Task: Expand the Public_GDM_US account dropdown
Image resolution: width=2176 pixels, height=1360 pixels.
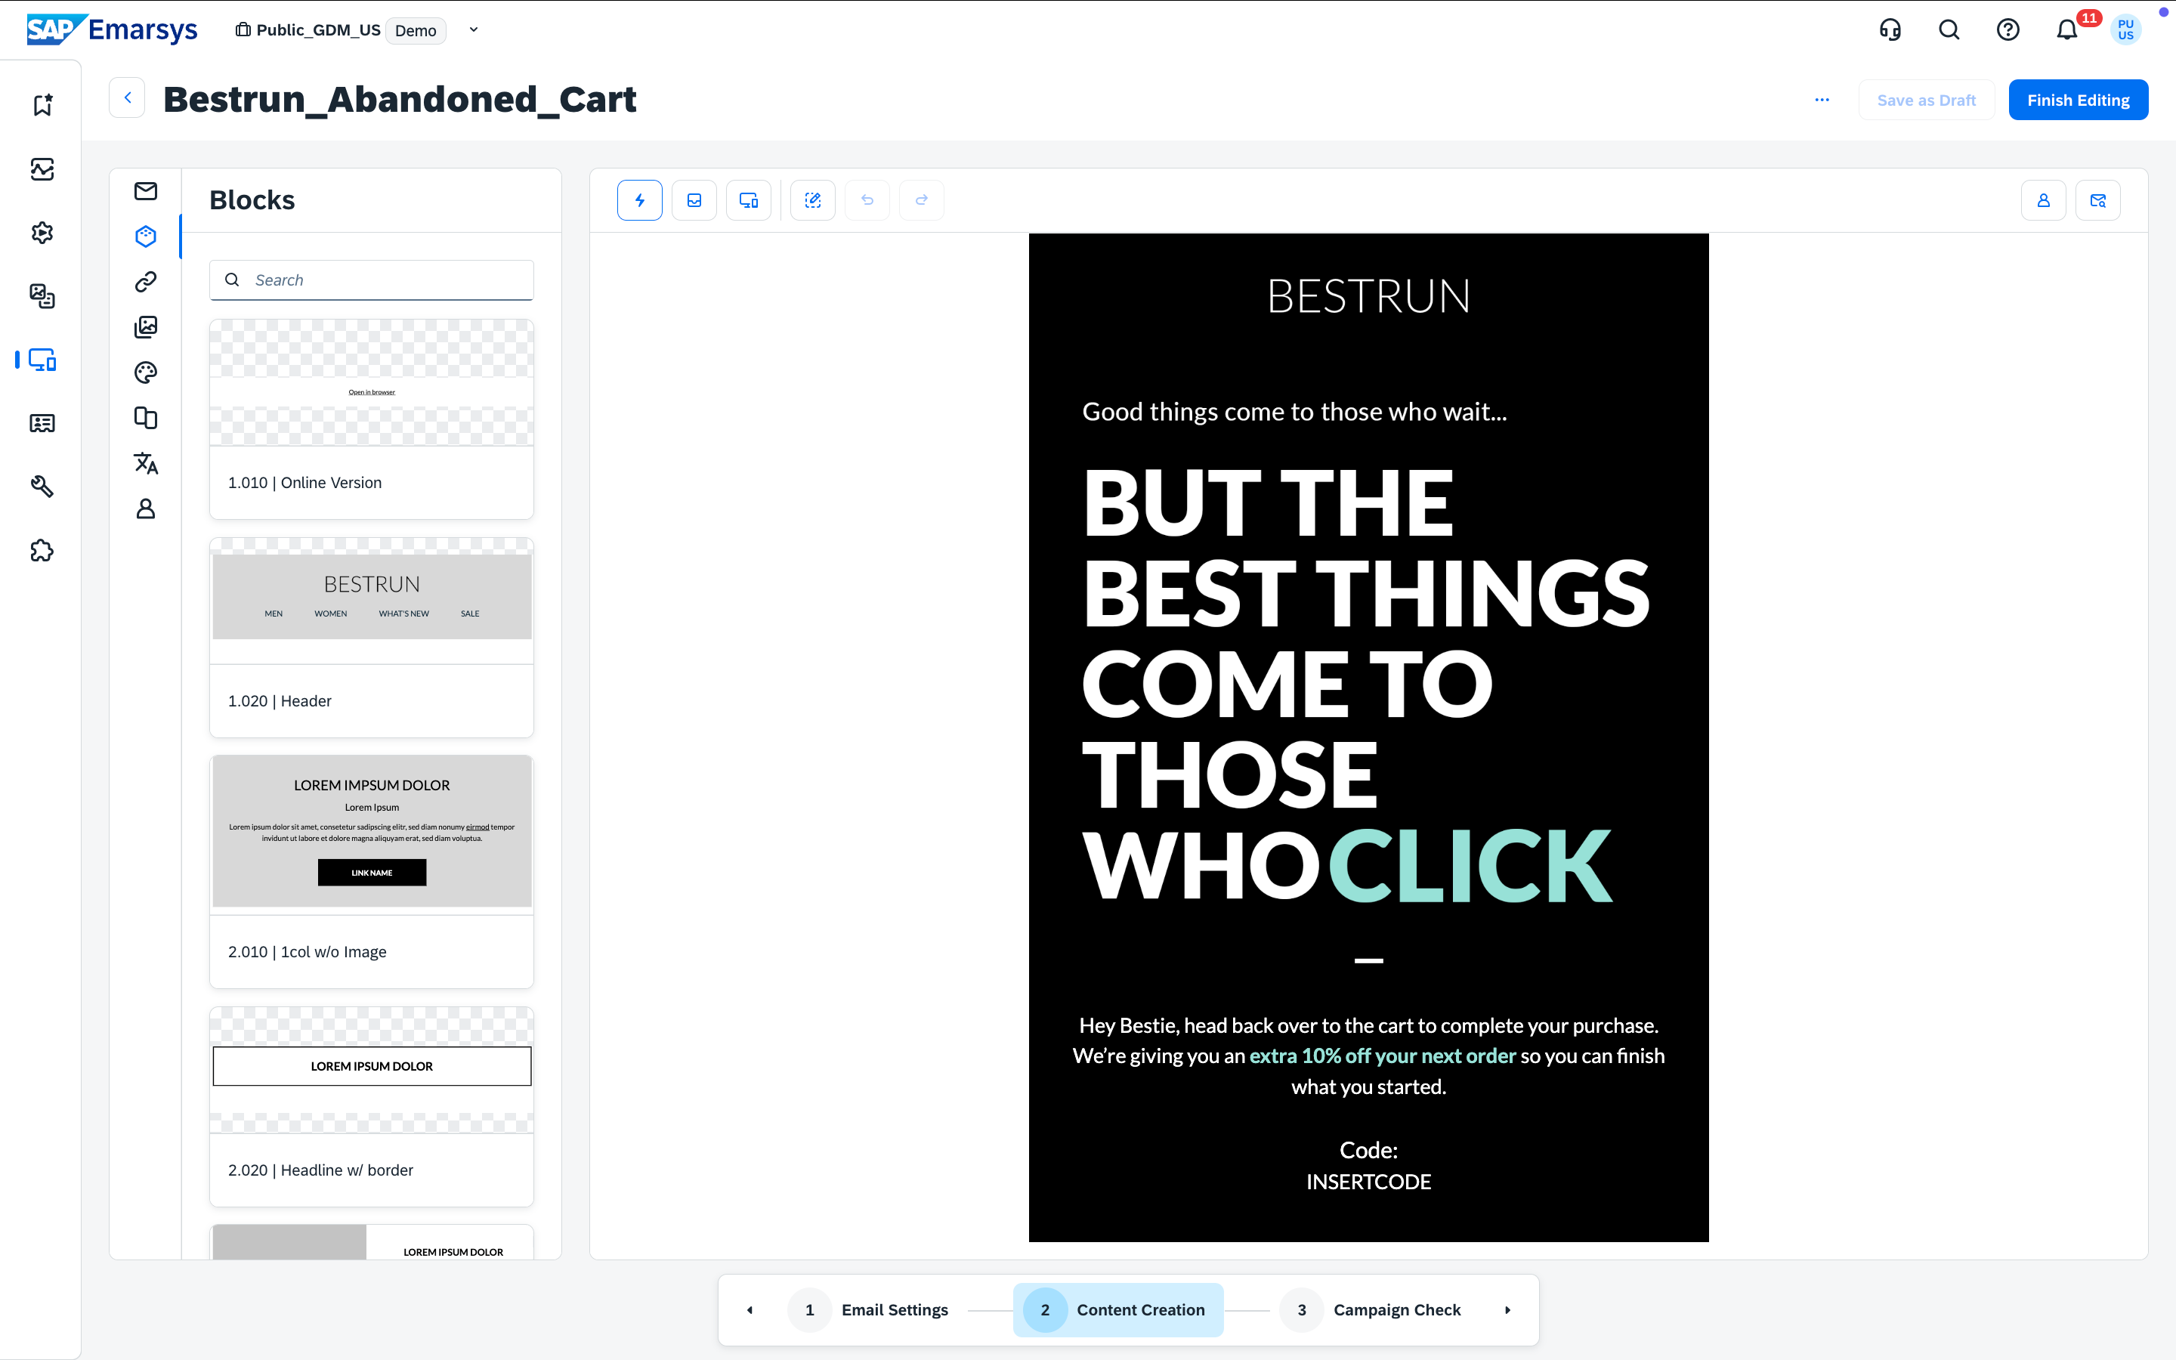Action: [474, 29]
